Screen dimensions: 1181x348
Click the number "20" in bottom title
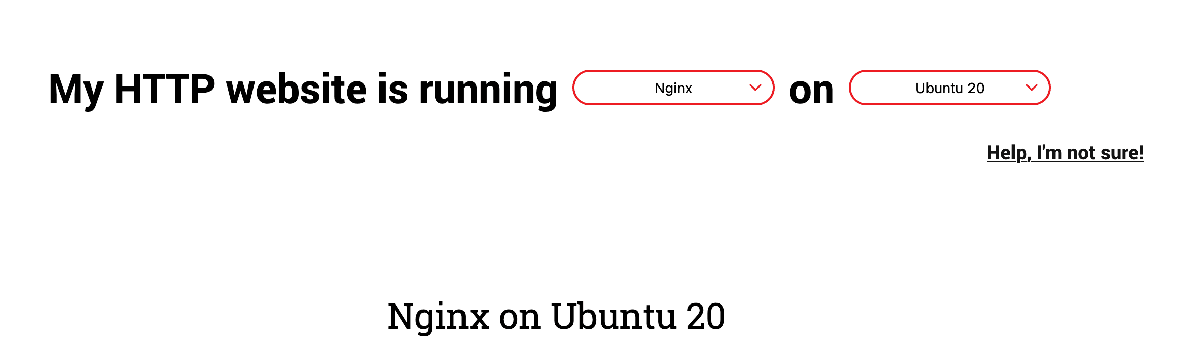(706, 317)
